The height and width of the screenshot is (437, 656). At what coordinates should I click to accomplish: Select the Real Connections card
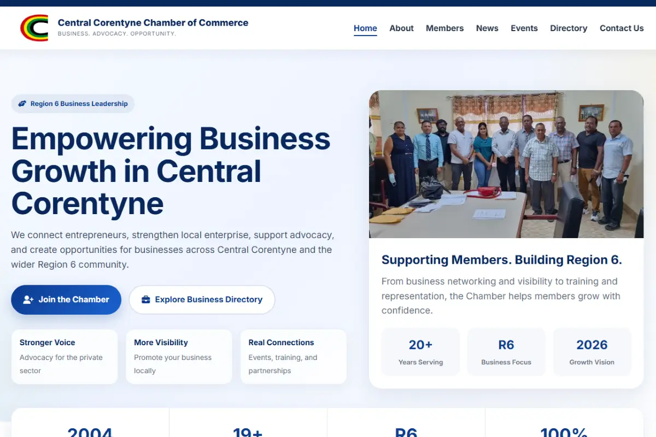click(294, 357)
